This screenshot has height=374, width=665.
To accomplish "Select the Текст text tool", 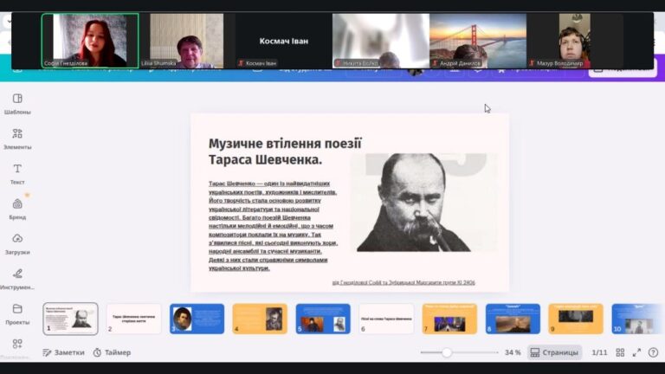I will click(17, 173).
